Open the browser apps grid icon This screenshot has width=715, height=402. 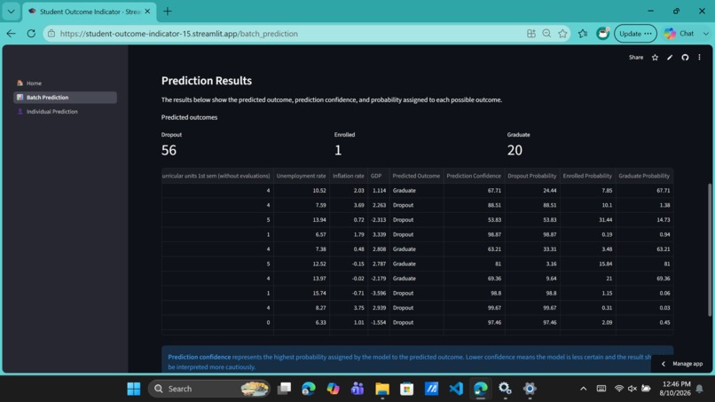pyautogui.click(x=530, y=34)
